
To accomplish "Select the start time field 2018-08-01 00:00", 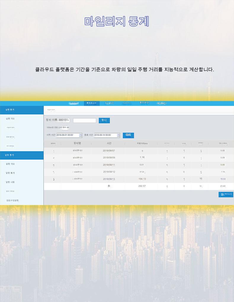I will click(67, 135).
